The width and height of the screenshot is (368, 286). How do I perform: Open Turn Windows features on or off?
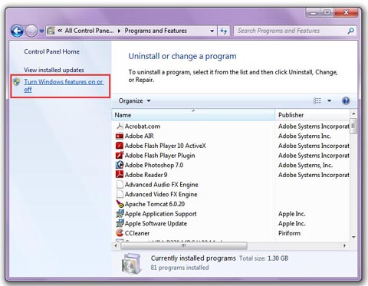point(64,85)
